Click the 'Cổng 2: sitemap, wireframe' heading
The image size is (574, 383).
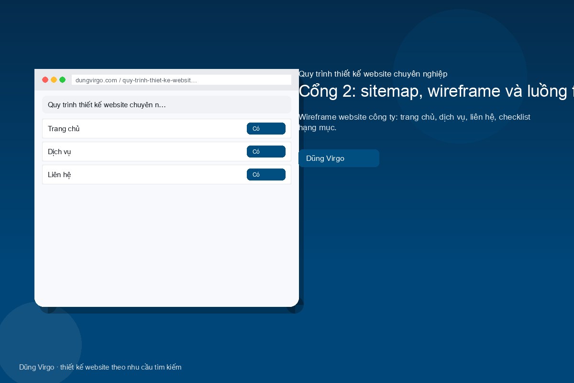(436, 91)
